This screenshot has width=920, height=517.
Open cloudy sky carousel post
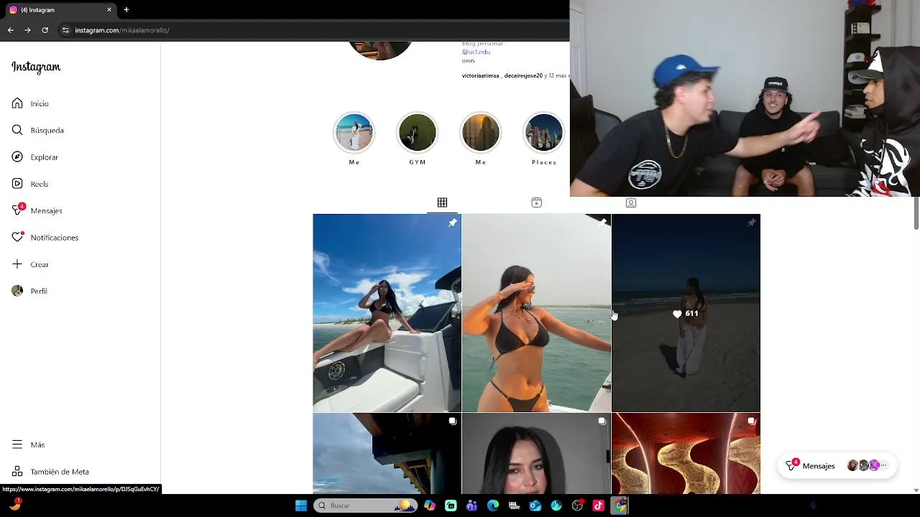point(387,453)
